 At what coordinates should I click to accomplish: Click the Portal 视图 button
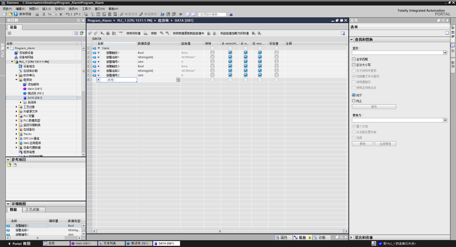click(19, 244)
